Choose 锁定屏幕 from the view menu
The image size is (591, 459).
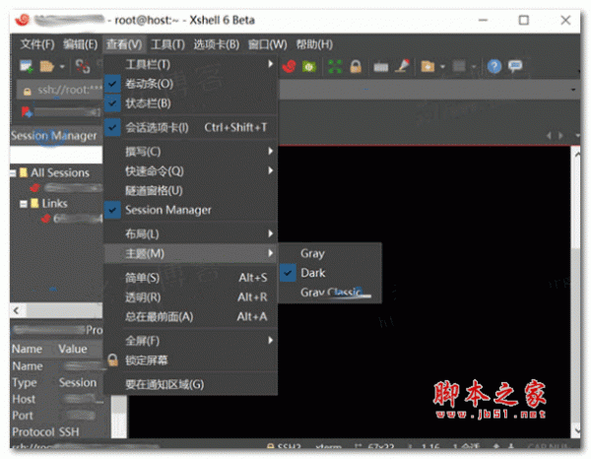(x=190, y=360)
